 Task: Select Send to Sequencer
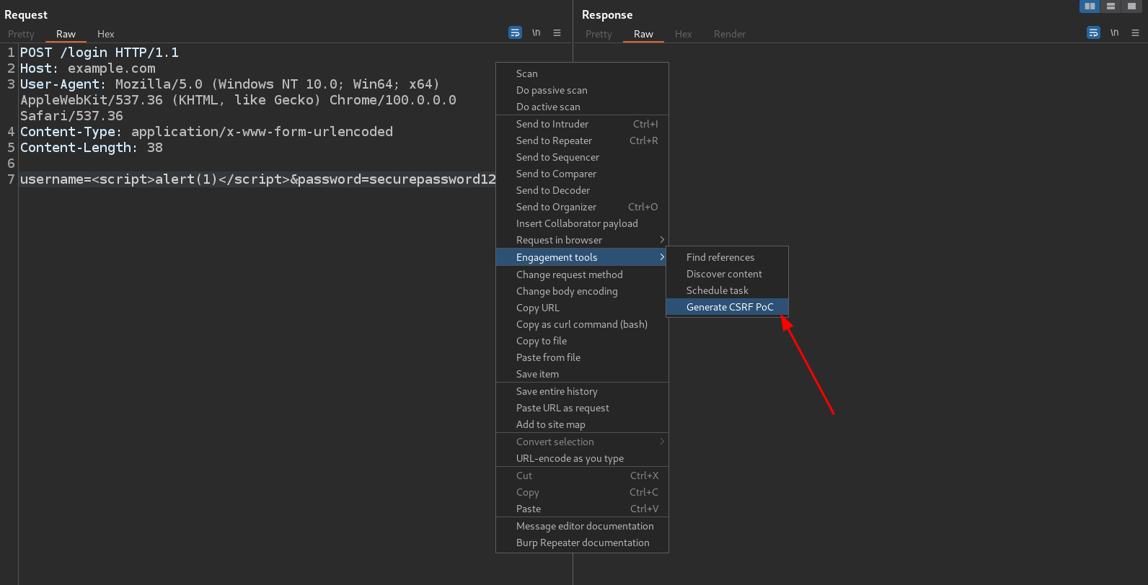[x=582, y=157]
